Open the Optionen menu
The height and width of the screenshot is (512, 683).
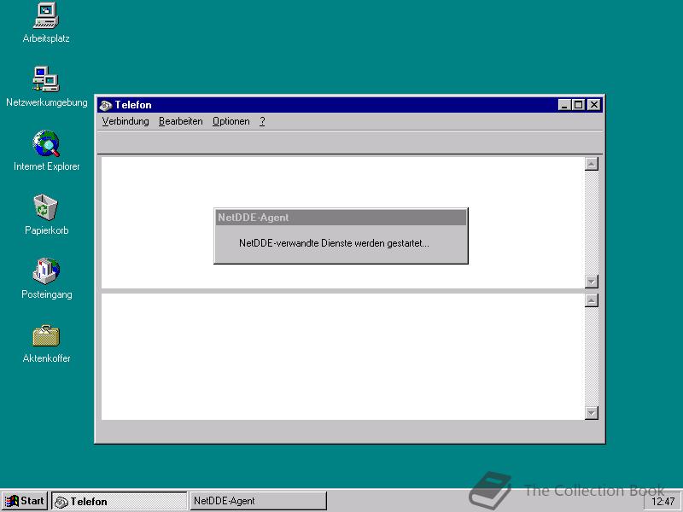[231, 121]
